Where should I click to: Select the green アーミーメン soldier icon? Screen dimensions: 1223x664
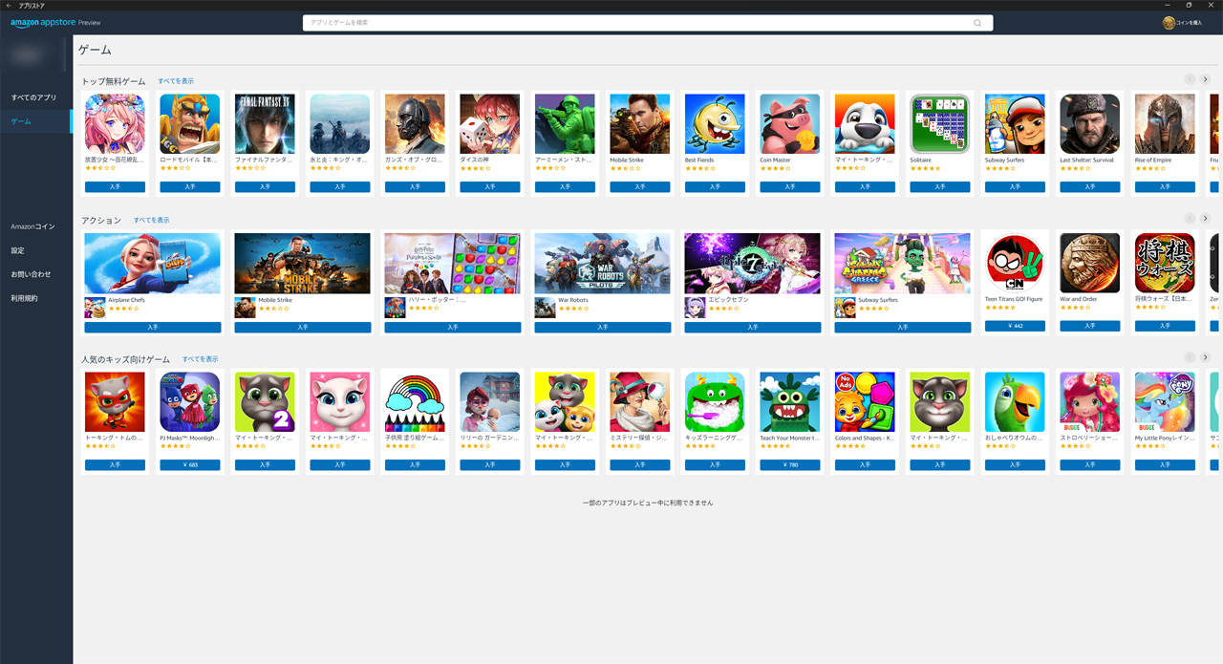click(565, 124)
